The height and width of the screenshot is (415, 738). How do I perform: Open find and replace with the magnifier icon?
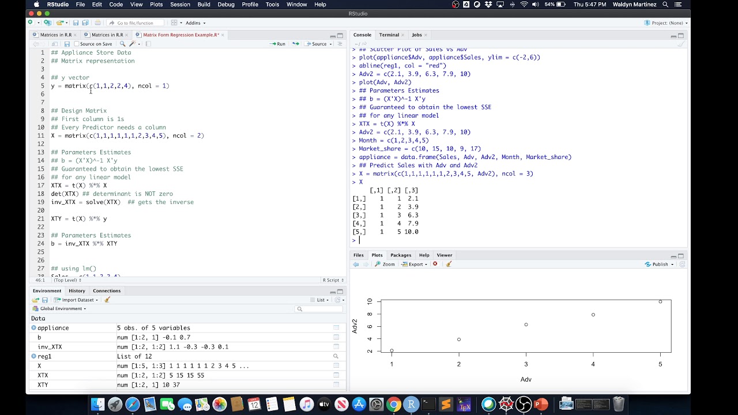[122, 44]
